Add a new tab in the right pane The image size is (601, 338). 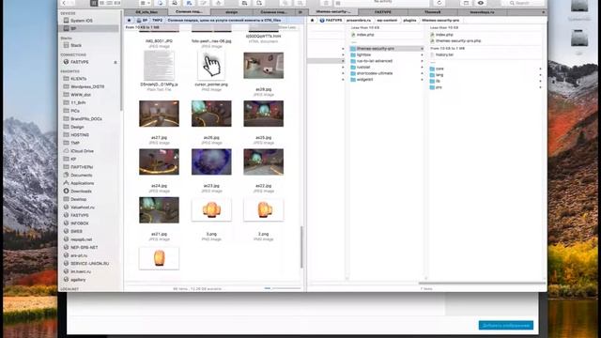[x=543, y=12]
